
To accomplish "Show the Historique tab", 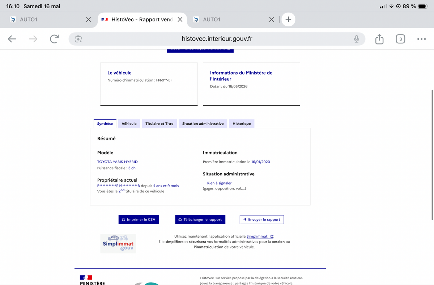I will 242,124.
